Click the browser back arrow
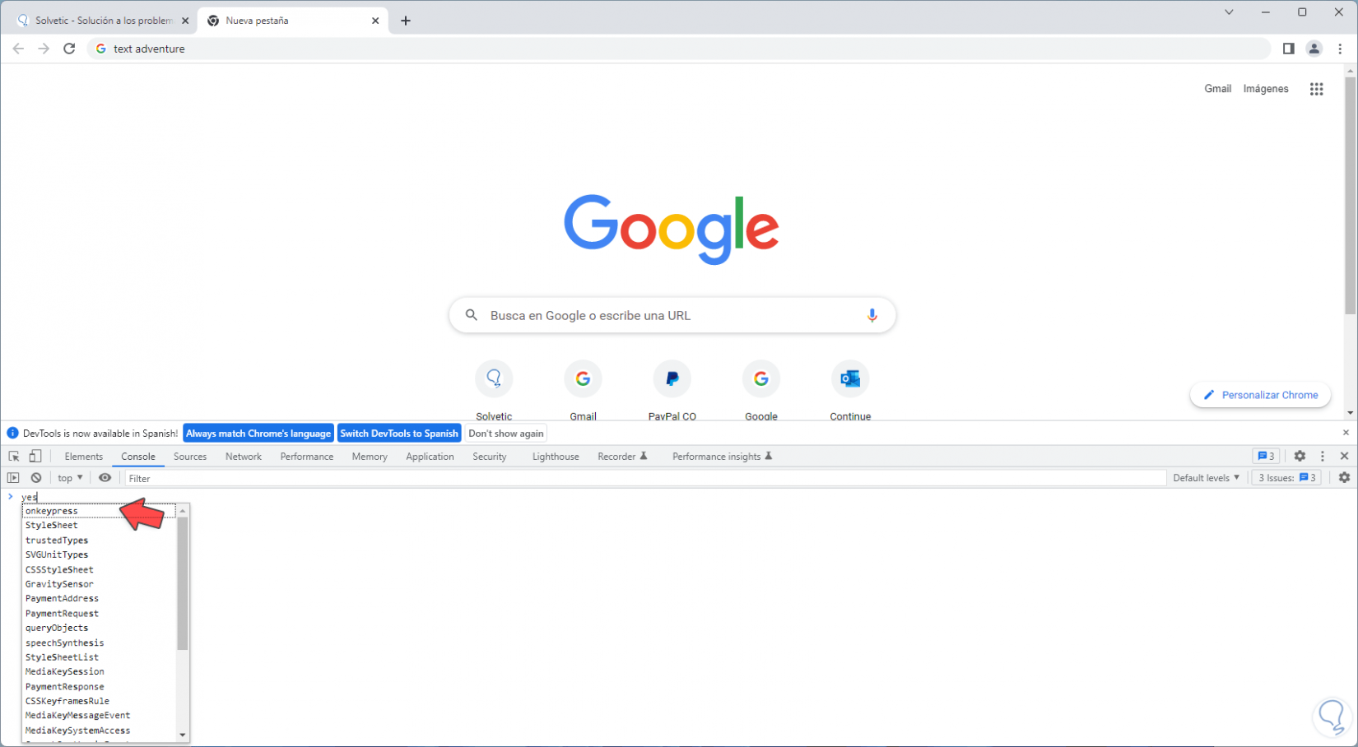The width and height of the screenshot is (1358, 747). pyautogui.click(x=18, y=49)
